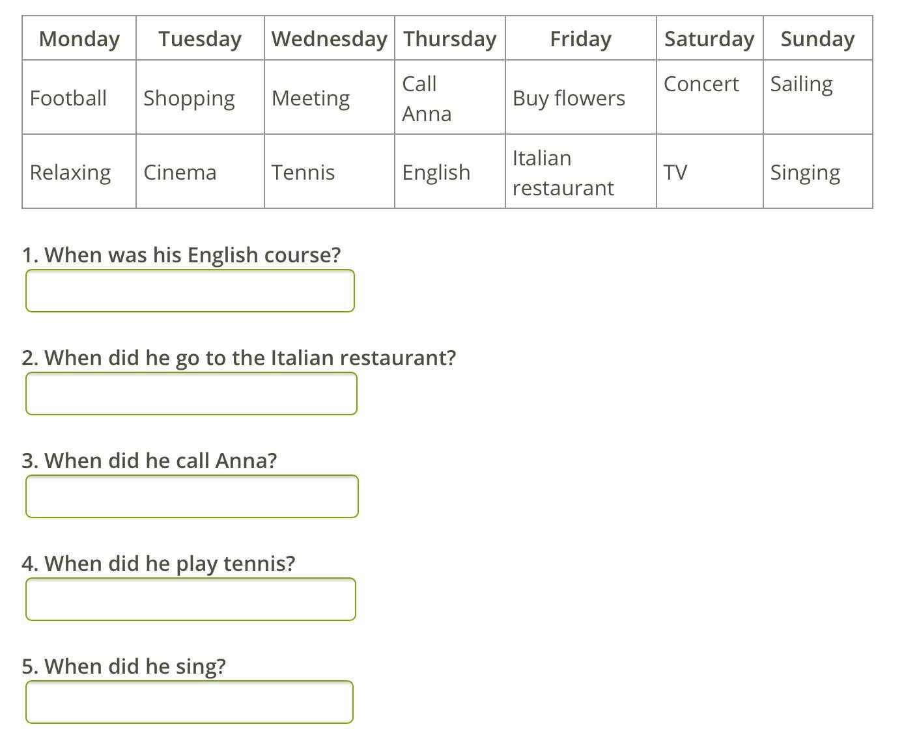919x744 pixels.
Task: Click the 'Concert' cell under Saturday
Action: (710, 98)
